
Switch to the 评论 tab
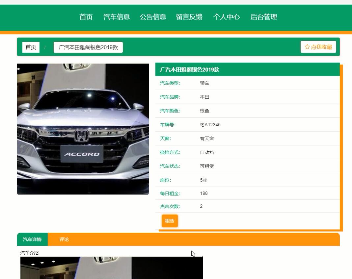click(64, 240)
